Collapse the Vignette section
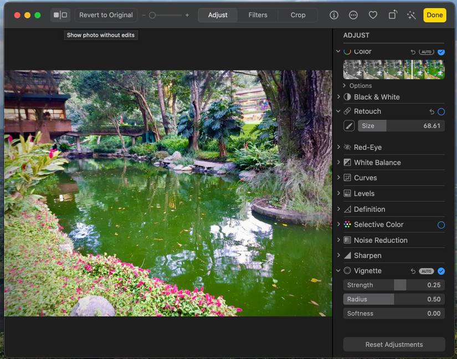 338,271
